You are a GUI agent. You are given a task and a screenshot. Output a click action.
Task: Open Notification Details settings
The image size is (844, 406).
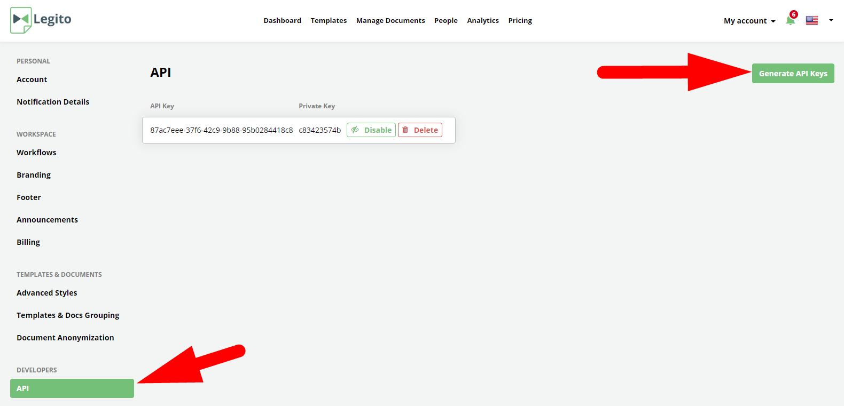pyautogui.click(x=53, y=102)
